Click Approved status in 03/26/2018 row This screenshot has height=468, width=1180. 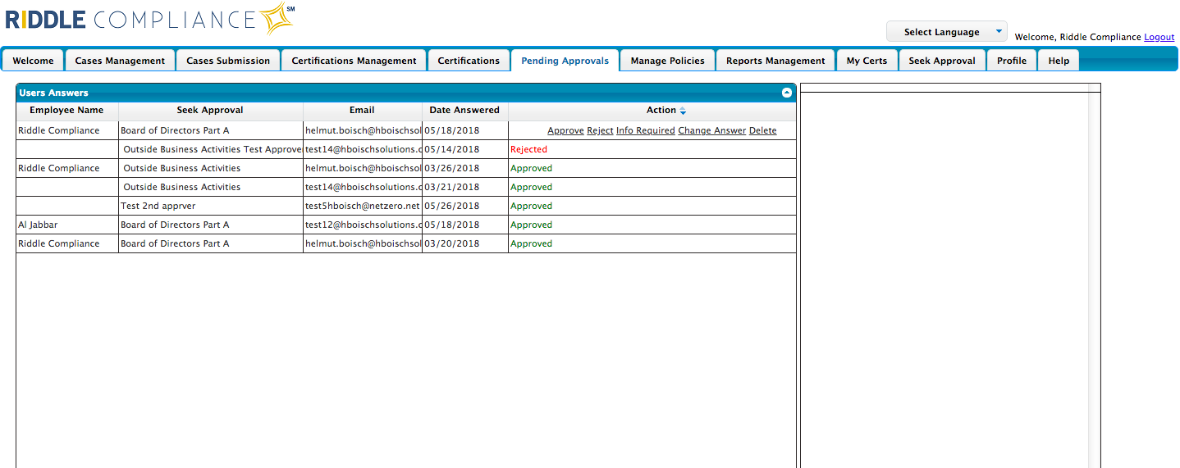(x=531, y=168)
